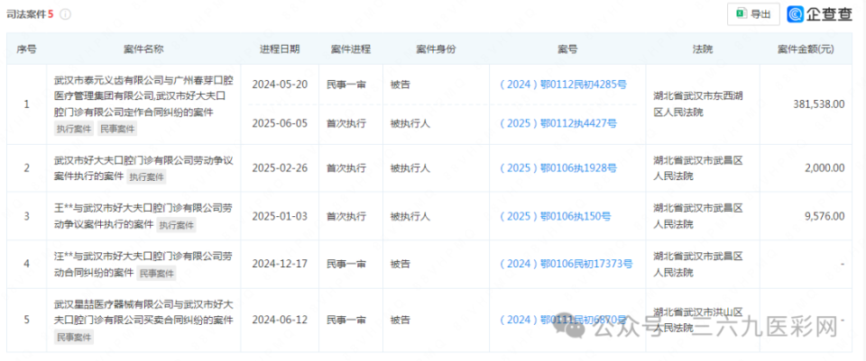866x361 pixels.
Task: Click 民事案件 tag in row 4
Action: (156, 273)
